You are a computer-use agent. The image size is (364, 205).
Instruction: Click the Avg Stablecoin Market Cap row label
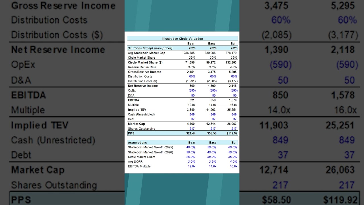tap(146, 53)
